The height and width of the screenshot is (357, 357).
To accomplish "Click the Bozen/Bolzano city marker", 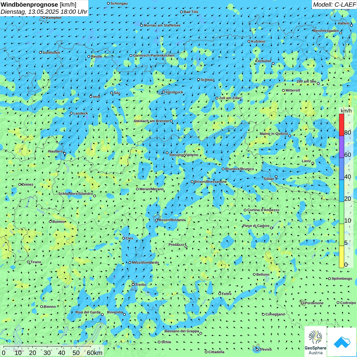I will click(157, 220).
